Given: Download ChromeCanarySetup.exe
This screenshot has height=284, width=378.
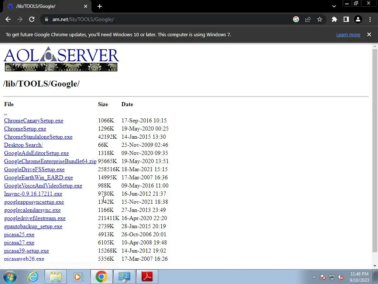Looking at the screenshot, I should pos(34,121).
